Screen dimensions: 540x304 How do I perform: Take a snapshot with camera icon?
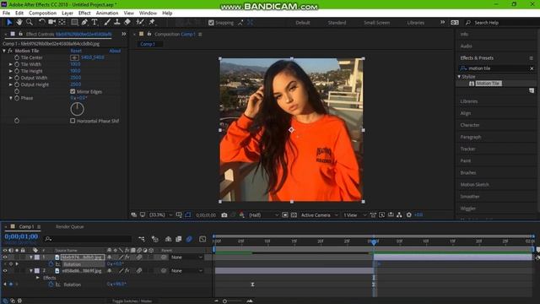[224, 215]
